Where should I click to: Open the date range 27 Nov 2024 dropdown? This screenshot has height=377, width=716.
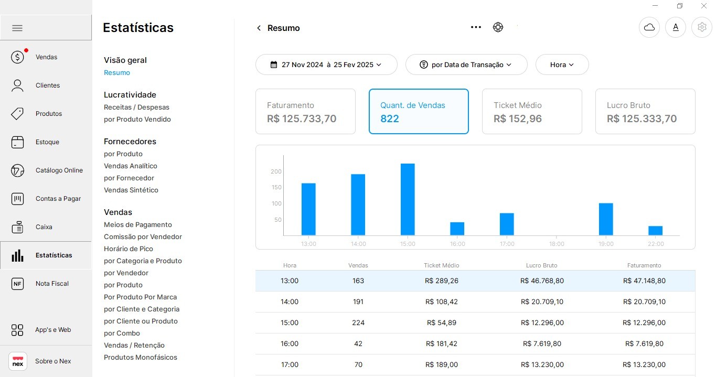[x=326, y=64]
